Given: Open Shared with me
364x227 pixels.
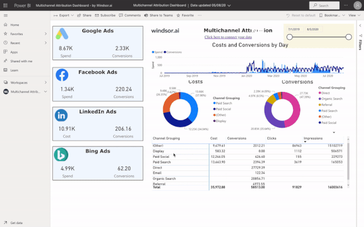Looking at the screenshot, I should click(x=21, y=61).
